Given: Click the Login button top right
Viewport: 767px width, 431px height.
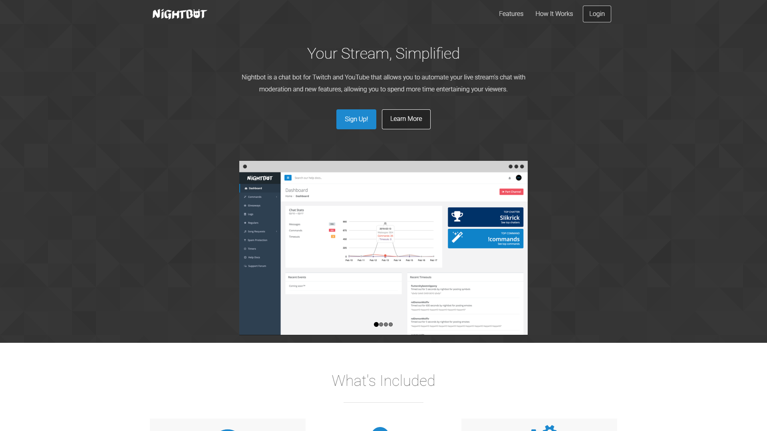Looking at the screenshot, I should [596, 14].
